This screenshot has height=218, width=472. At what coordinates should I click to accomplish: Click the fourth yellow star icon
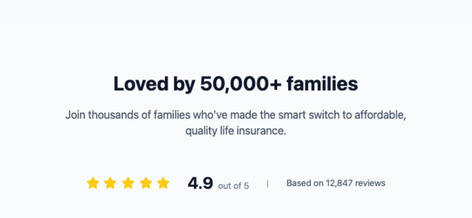point(146,183)
